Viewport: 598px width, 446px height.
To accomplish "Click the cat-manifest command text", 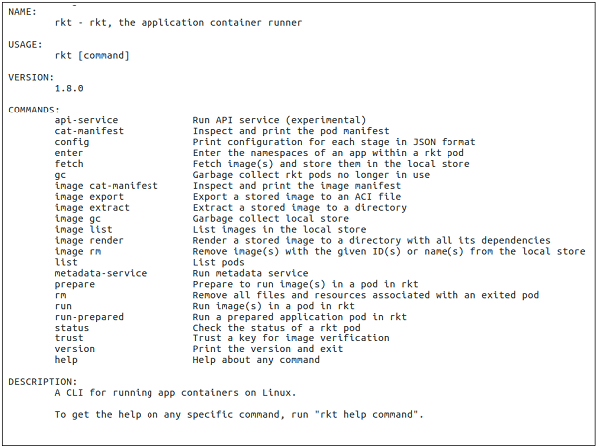I will coord(89,131).
